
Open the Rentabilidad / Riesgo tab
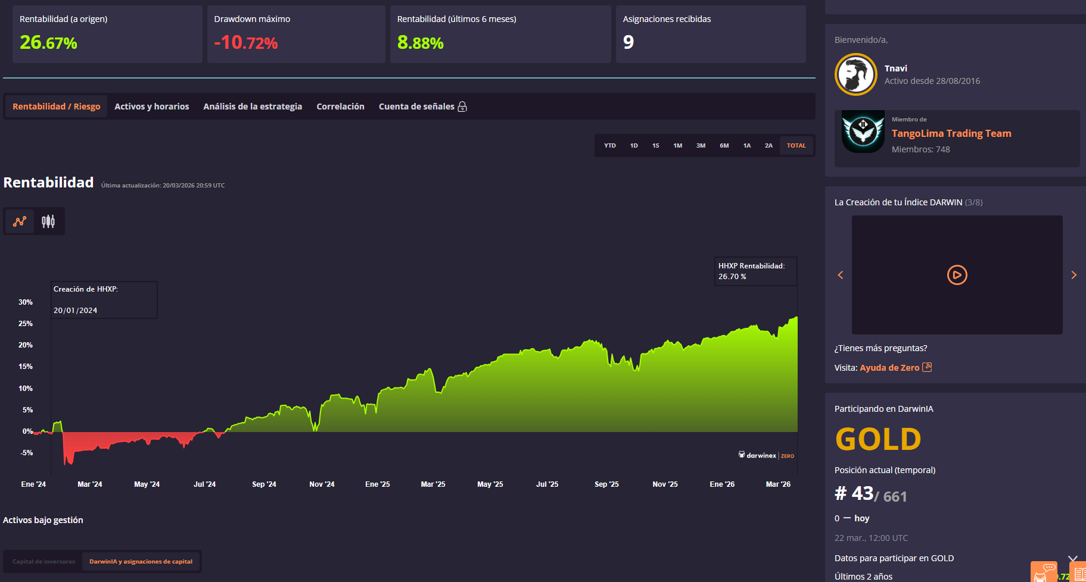(57, 107)
